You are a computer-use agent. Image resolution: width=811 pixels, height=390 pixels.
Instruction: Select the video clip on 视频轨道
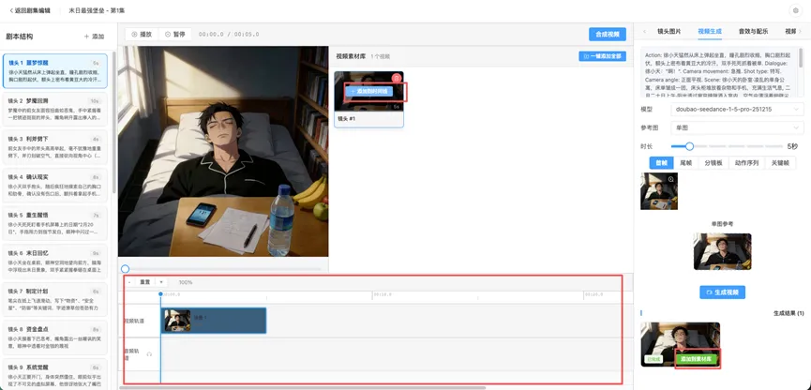point(214,321)
